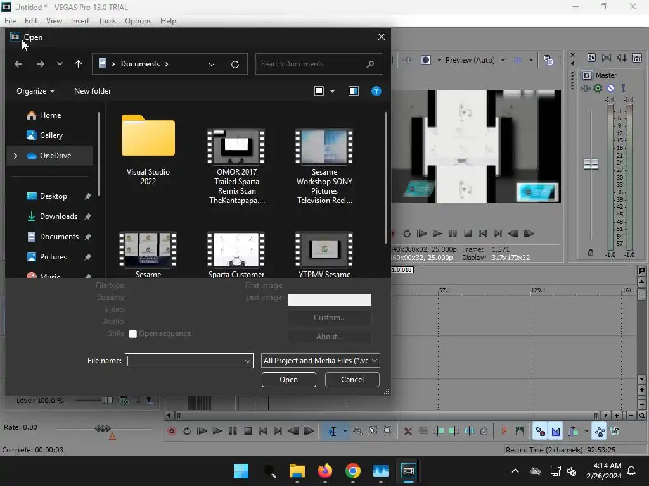Open the Organize dropdown menu

pos(35,91)
